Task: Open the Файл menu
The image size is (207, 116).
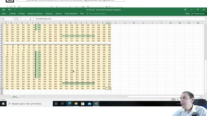Action: (4, 14)
